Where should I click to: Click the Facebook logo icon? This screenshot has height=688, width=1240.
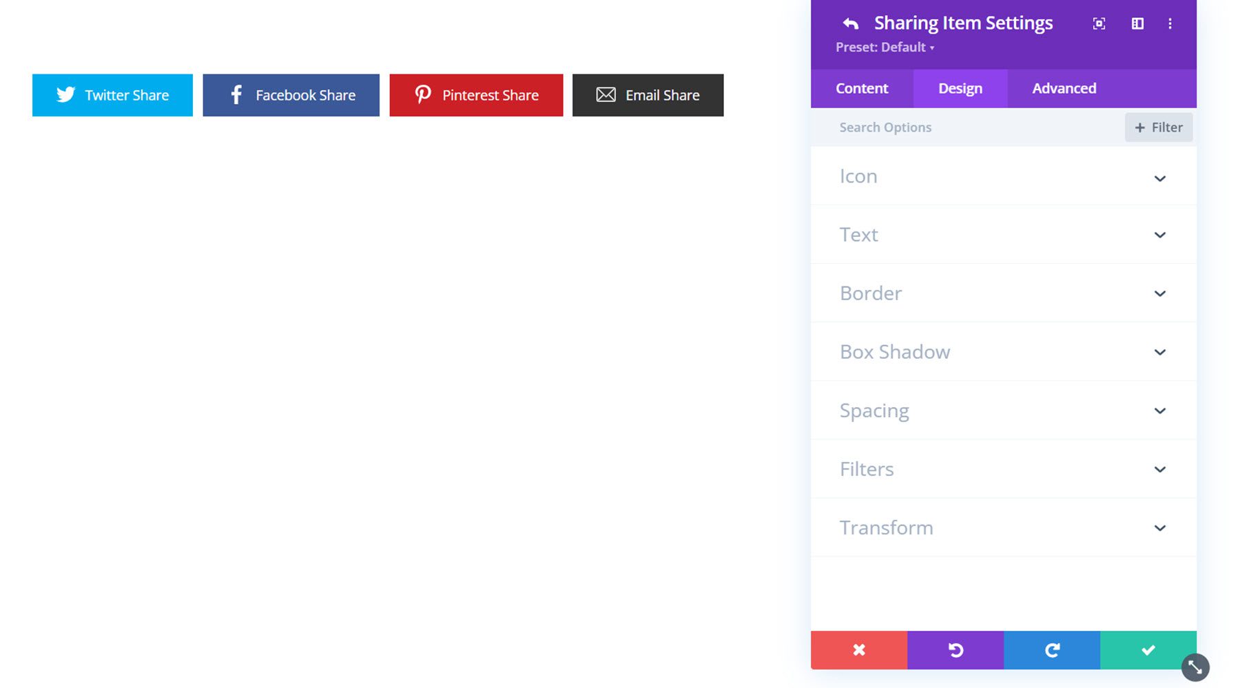236,94
